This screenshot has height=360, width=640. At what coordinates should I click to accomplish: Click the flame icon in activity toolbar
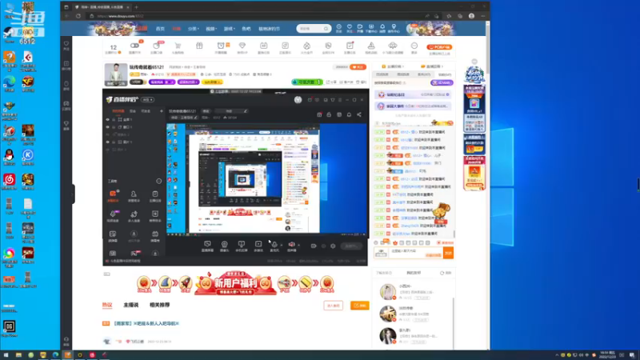point(306,46)
